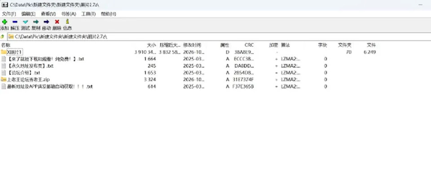Click the yellow folder icon of the first row
431x179 pixels.
coord(4,52)
